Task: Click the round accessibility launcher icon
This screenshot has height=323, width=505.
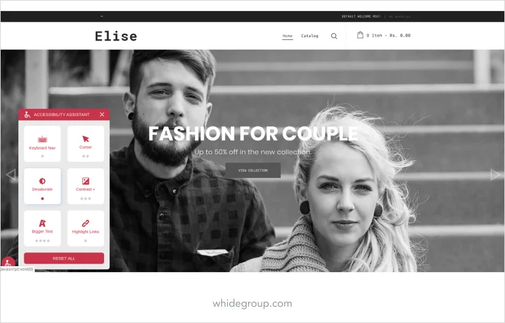Action: click(8, 263)
